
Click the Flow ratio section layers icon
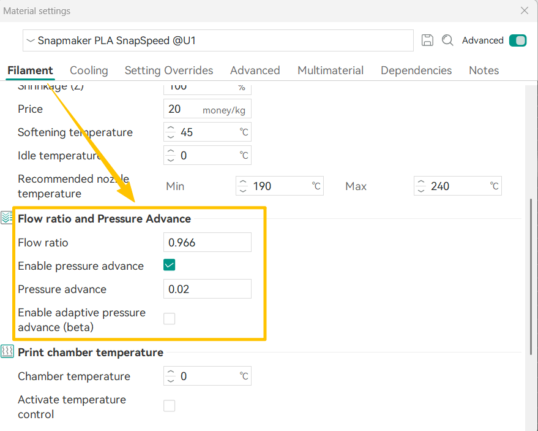click(x=7, y=218)
